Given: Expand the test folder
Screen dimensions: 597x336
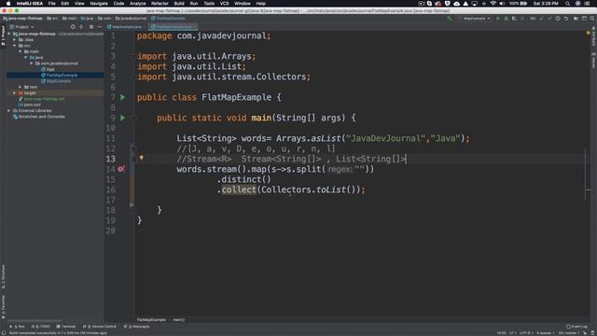Looking at the screenshot, I should click(x=21, y=87).
